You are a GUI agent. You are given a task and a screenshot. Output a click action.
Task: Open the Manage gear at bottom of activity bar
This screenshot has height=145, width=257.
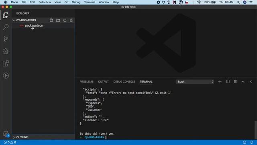(6, 133)
